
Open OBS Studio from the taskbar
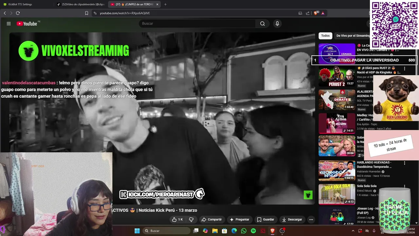[282, 231]
